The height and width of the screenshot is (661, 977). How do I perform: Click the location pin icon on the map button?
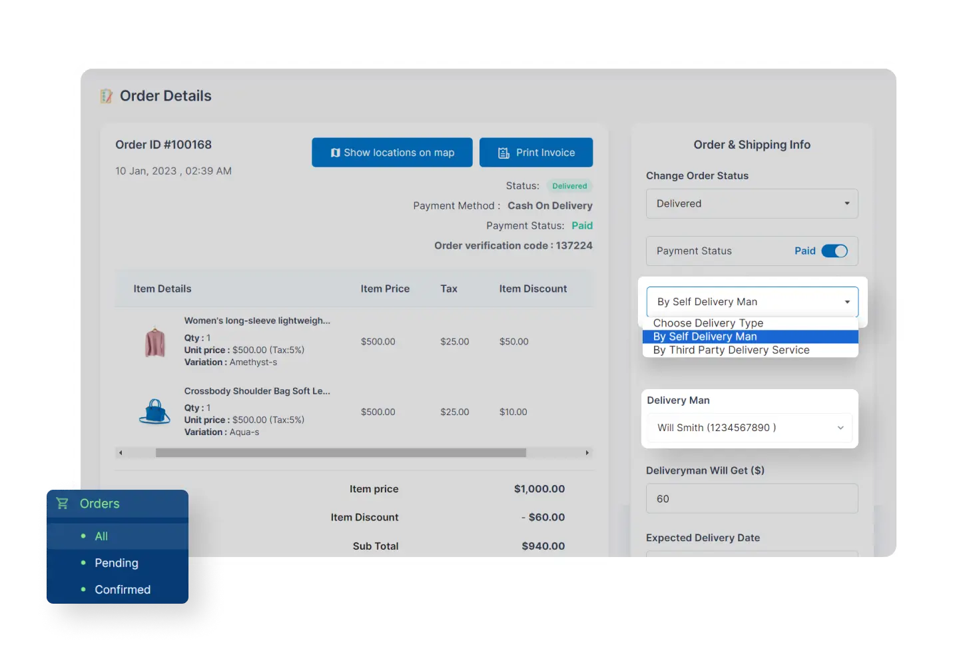click(x=336, y=152)
